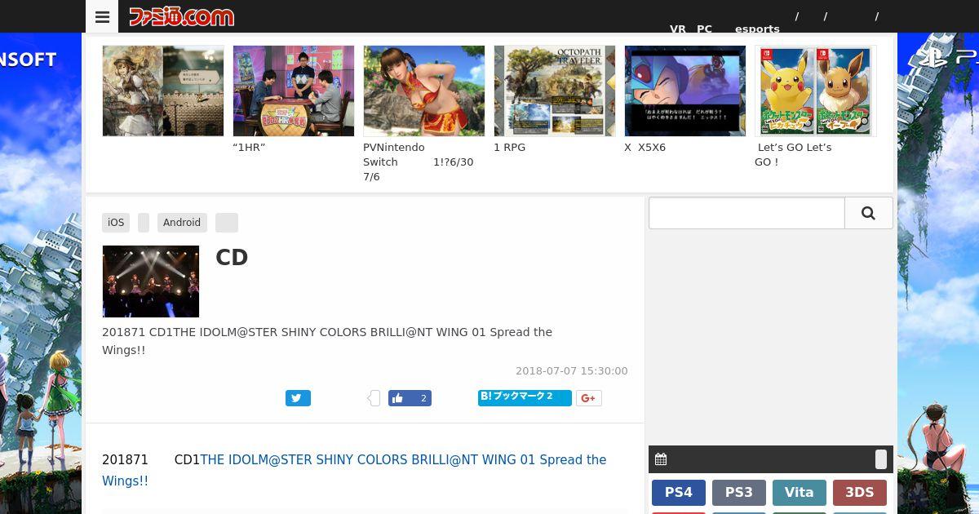979x514 pixels.
Task: Click the "CD" article title heading
Action: point(232,258)
